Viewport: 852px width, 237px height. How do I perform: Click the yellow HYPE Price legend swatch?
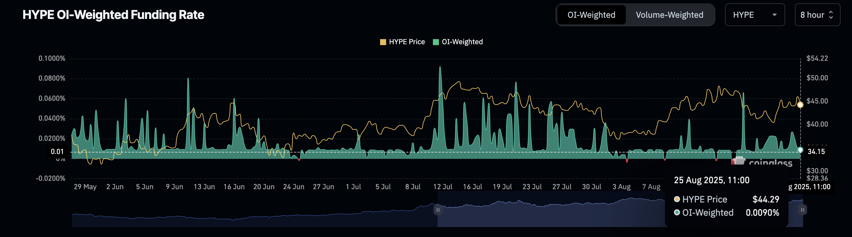click(x=383, y=42)
